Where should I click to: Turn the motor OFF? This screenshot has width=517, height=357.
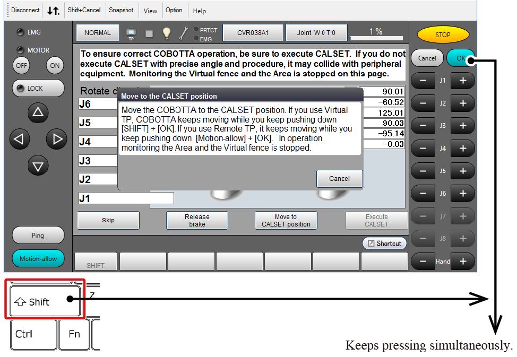pos(21,65)
